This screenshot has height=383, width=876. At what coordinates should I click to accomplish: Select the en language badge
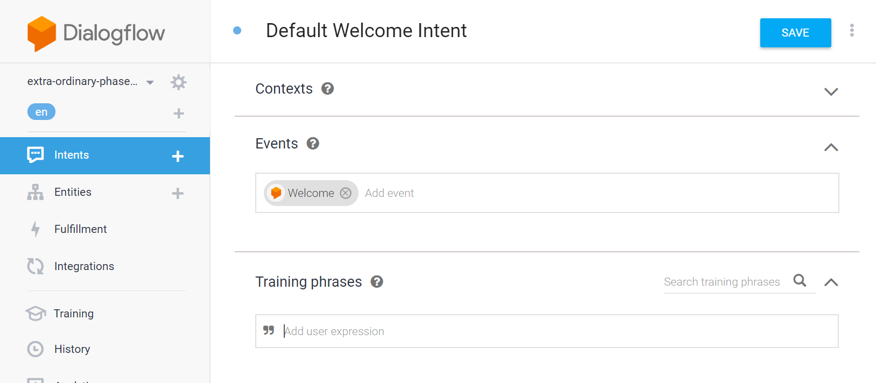[41, 112]
